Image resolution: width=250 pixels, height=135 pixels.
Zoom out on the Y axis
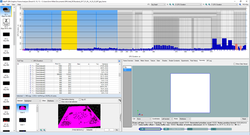point(209,4)
